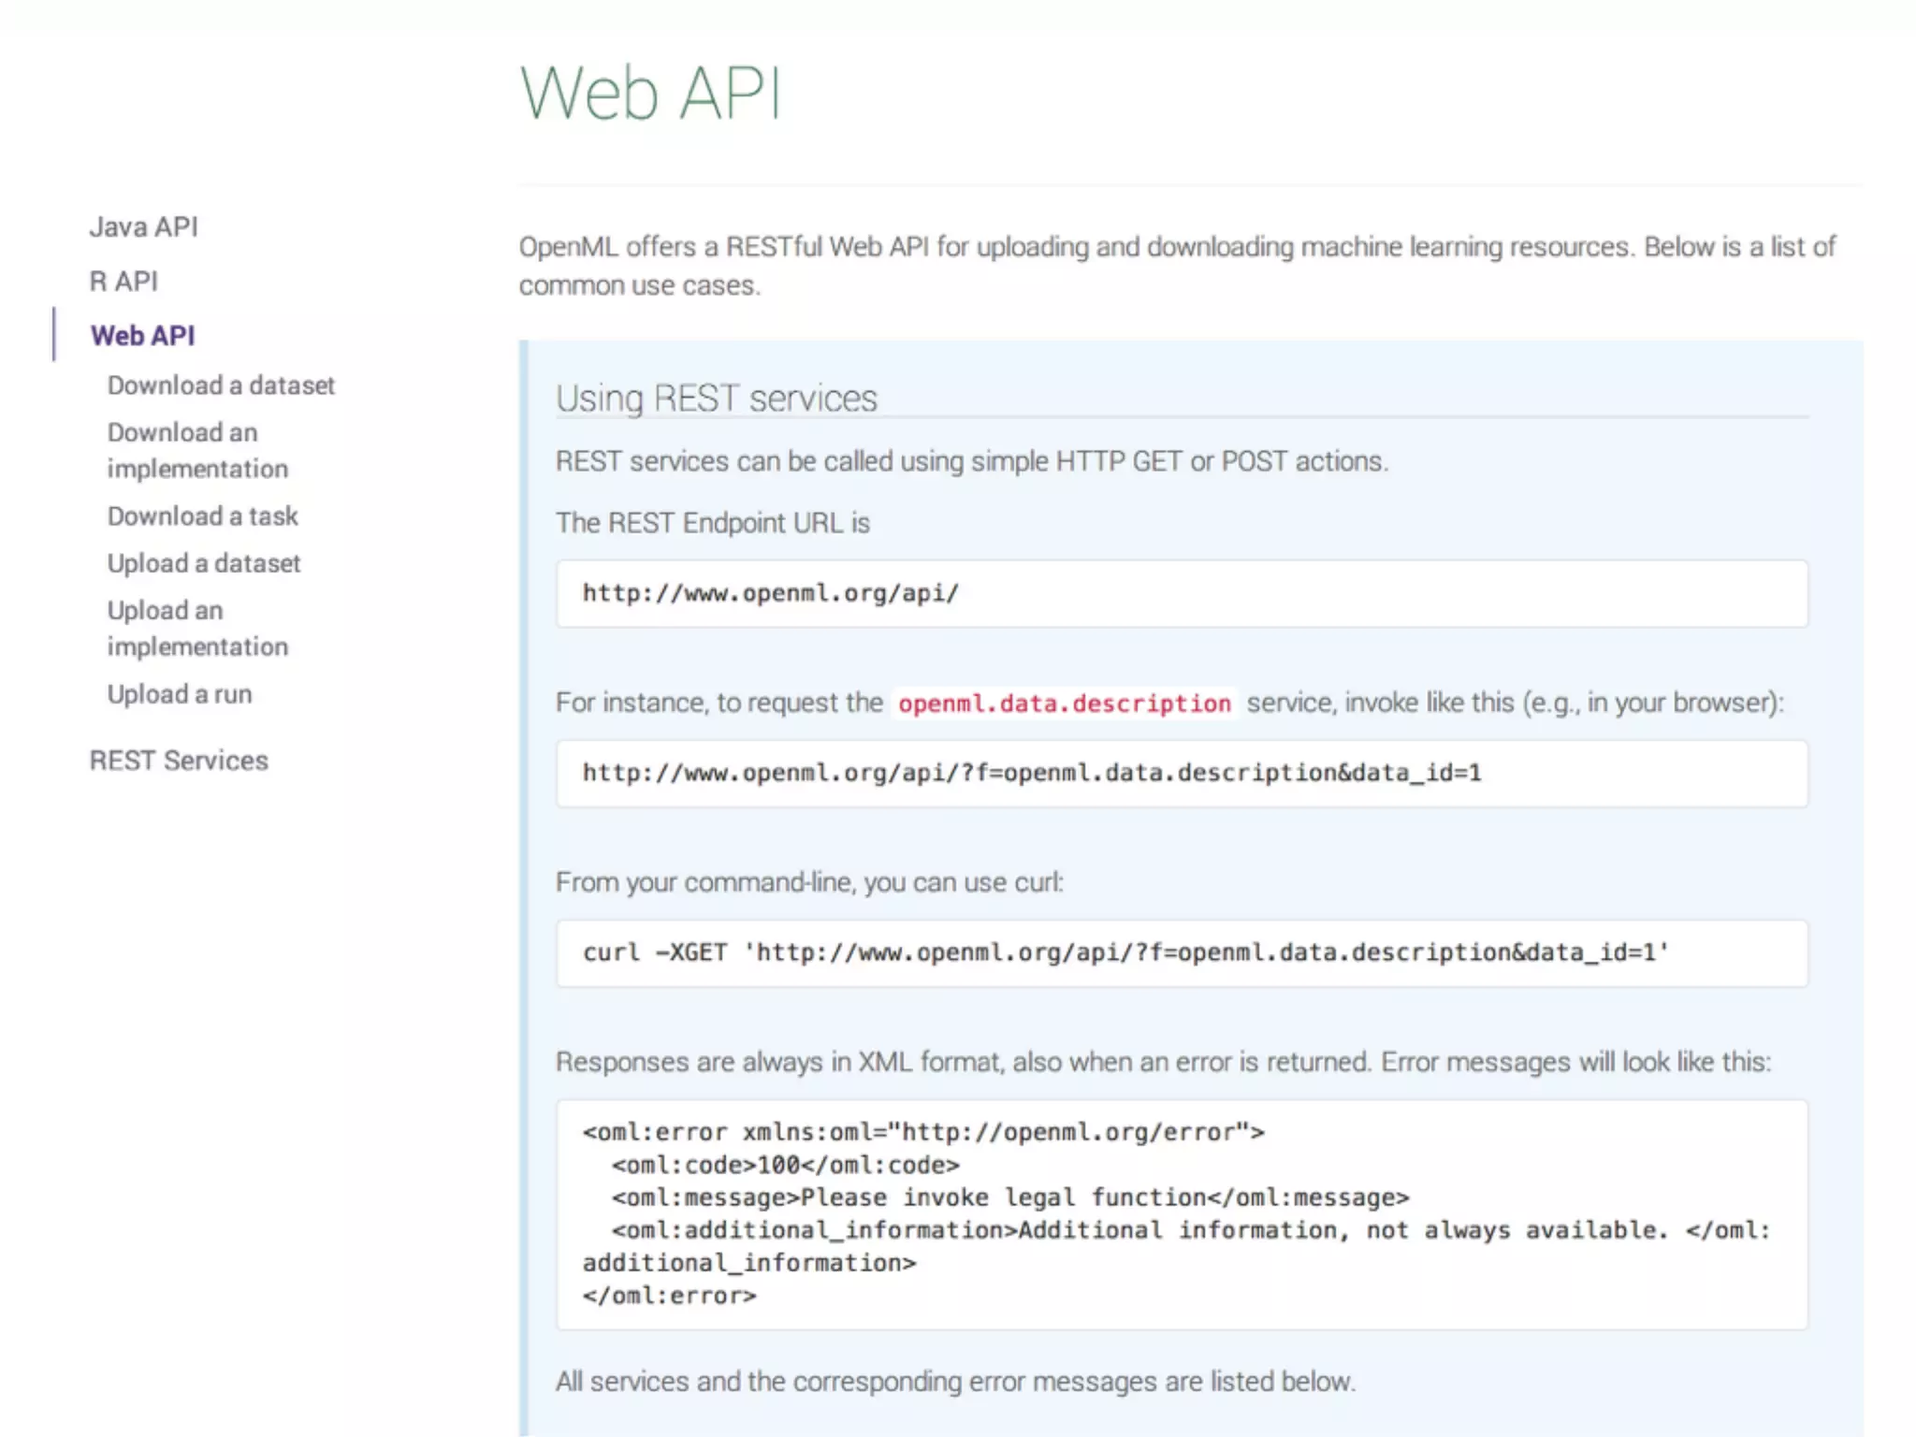1916x1437 pixels.
Task: Jump to Upload a dataset section
Action: (204, 563)
